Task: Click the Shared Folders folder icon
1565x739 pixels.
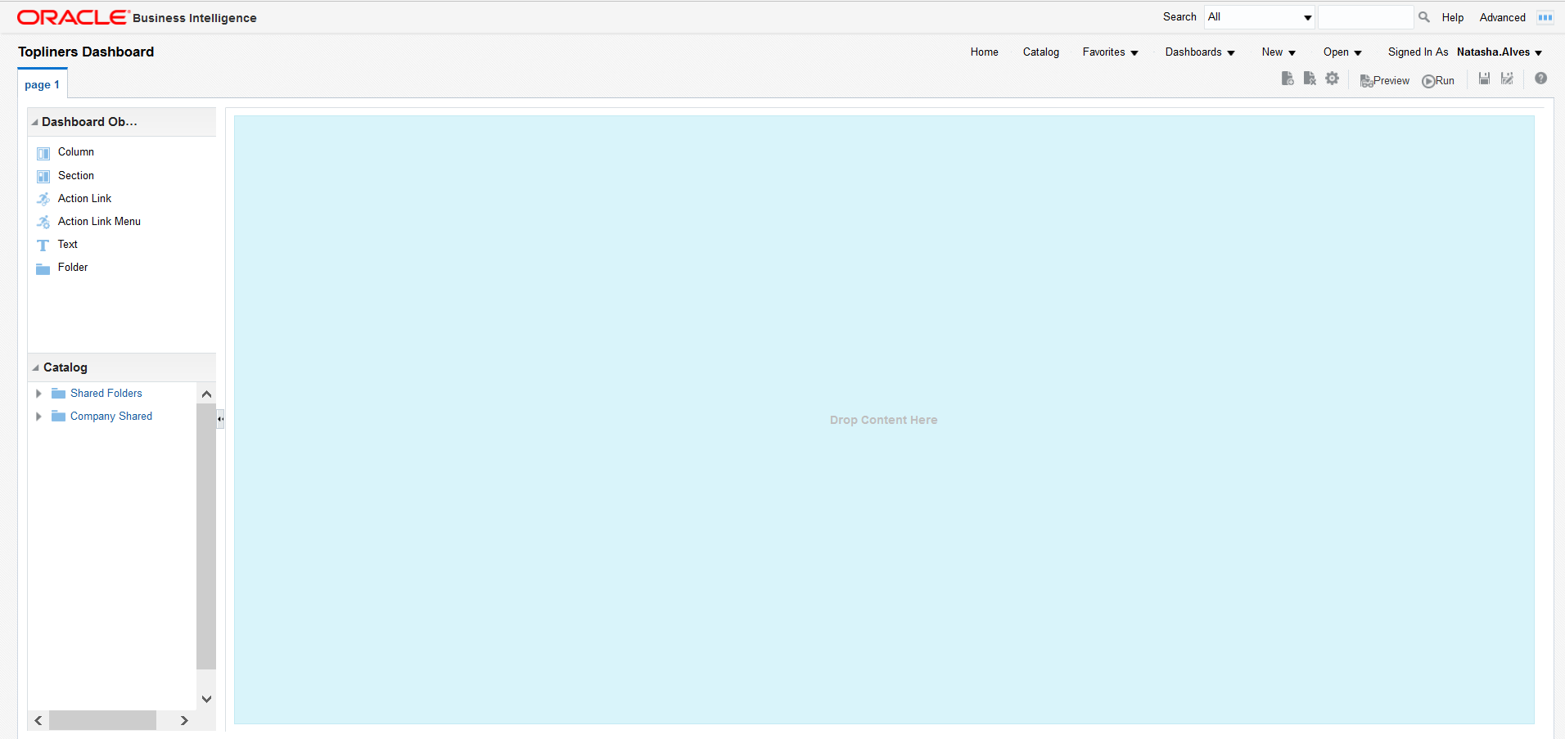Action: point(58,394)
